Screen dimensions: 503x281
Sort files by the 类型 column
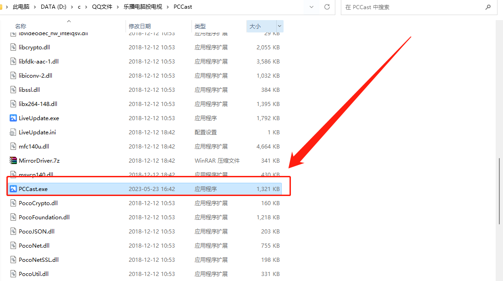pos(200,26)
